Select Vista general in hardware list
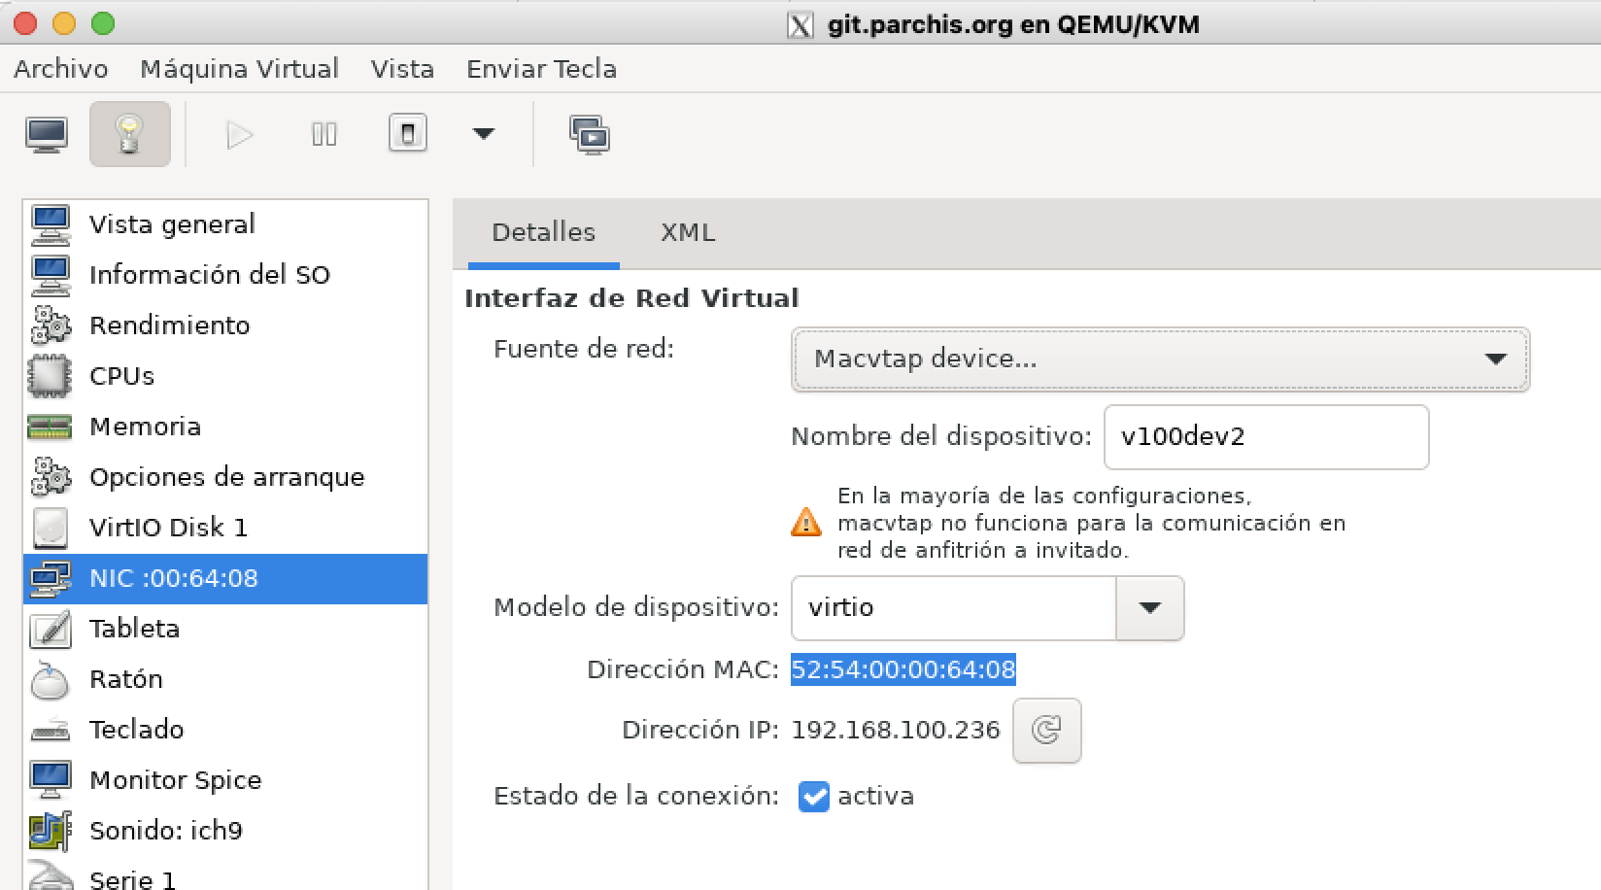Viewport: 1601px width, 890px height. click(x=225, y=224)
